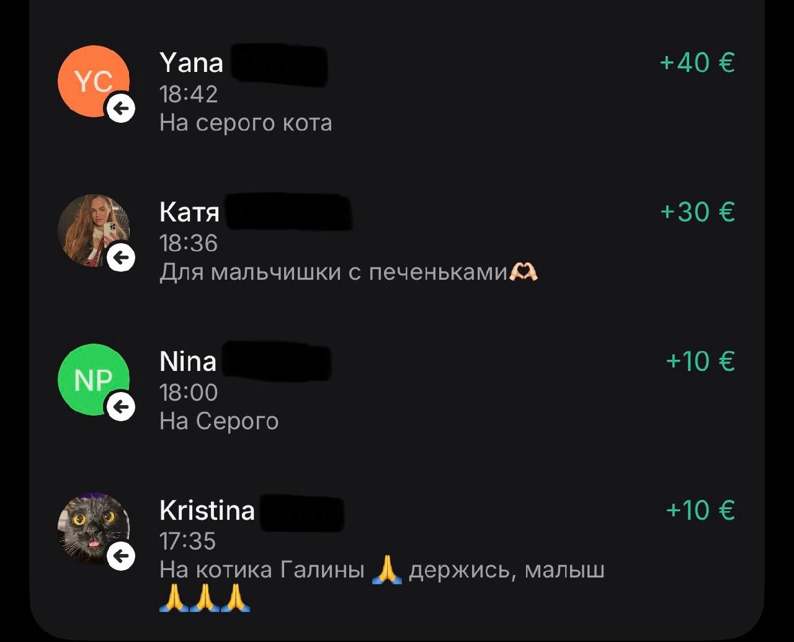This screenshot has width=794, height=642.
Task: Click incoming arrow badge on NP avatar
Action: tap(122, 407)
